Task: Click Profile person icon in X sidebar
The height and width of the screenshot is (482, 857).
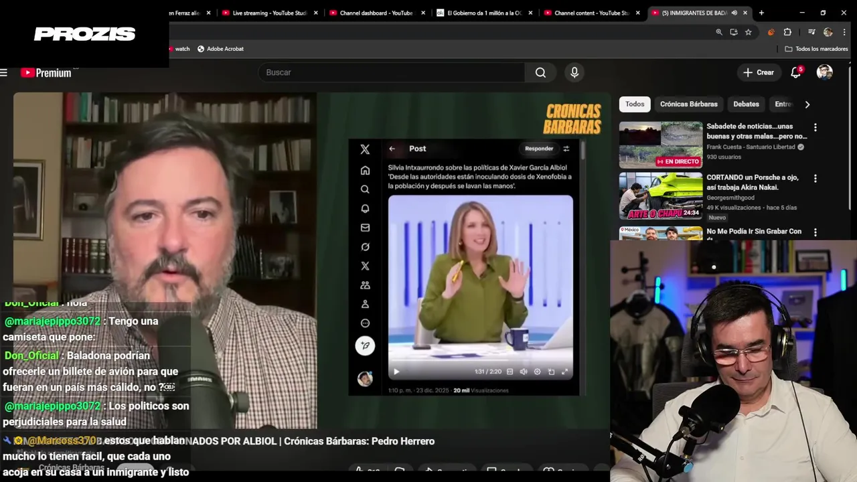Action: (365, 304)
